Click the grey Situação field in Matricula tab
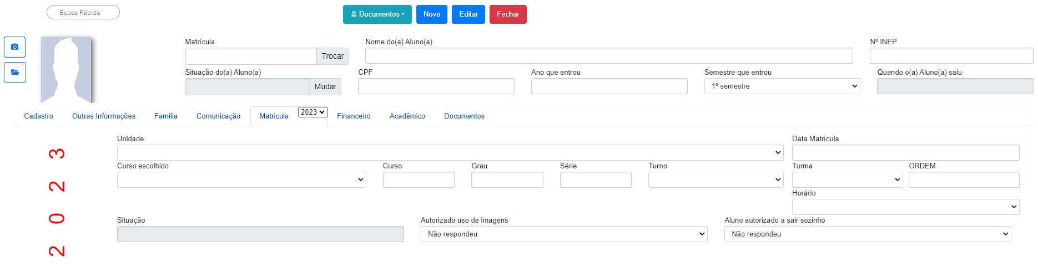Viewport: 1038px width, 267px height. (x=260, y=234)
